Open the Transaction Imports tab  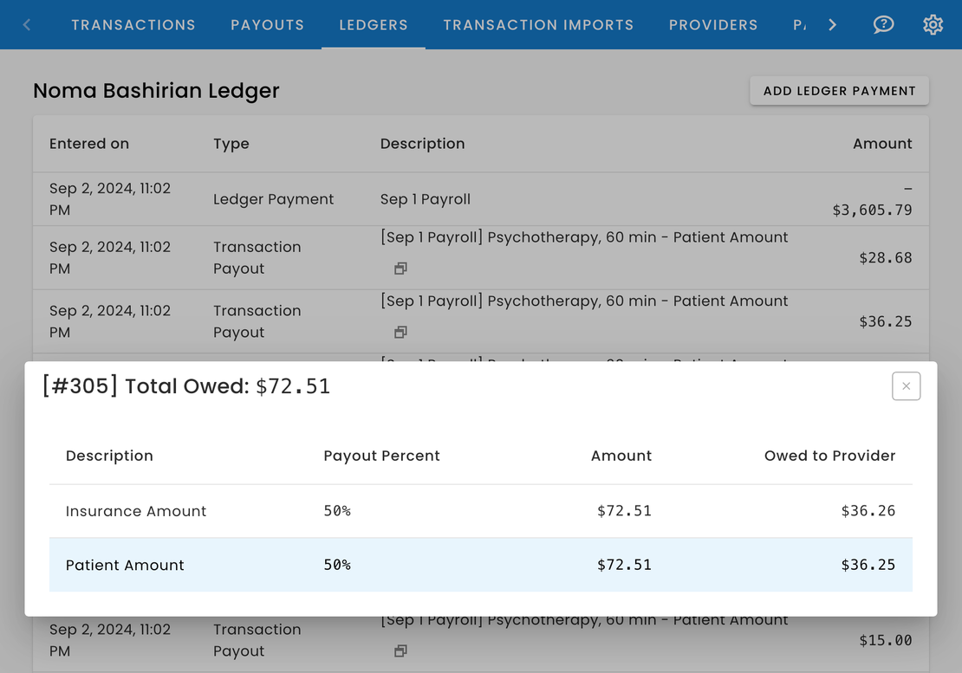coord(538,25)
